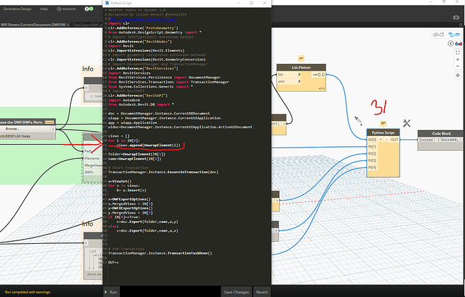
Task: Click the 'Run completed with warnings' status text
Action: tap(28, 292)
